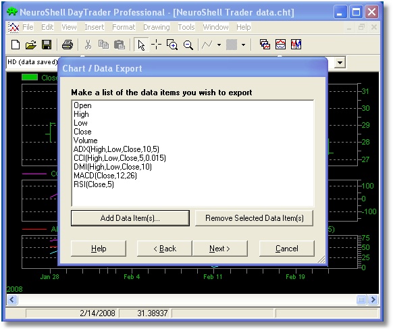
Task: Click the 31.38937 status bar value
Action: point(153,313)
